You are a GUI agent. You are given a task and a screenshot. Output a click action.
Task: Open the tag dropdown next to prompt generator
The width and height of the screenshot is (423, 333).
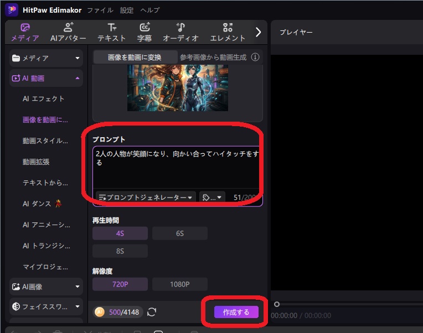click(x=212, y=197)
